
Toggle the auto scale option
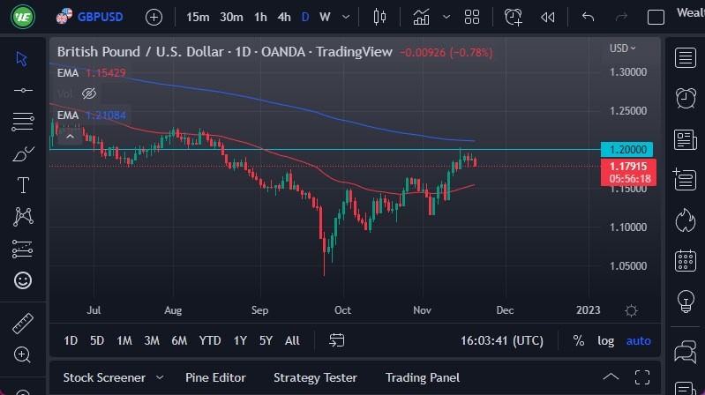(x=638, y=340)
